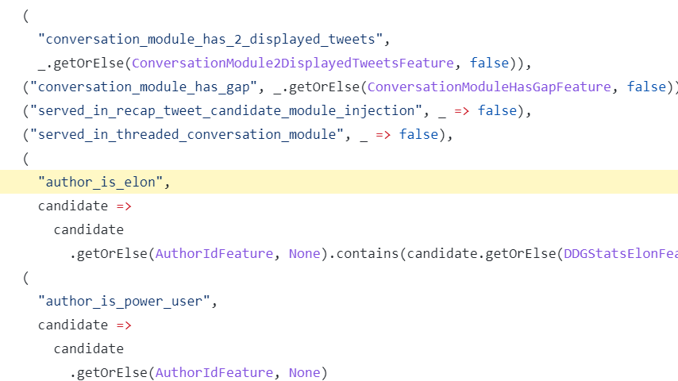Select the DDGStatsElonFeature identifier

pos(621,253)
